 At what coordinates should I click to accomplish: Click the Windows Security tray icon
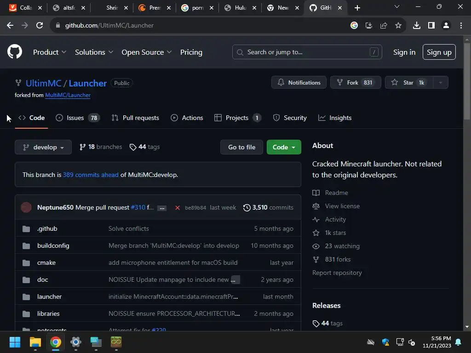coord(385,342)
